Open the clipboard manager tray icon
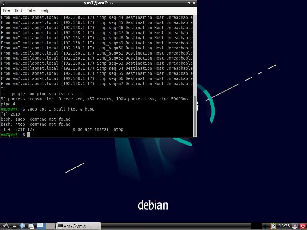The width and height of the screenshot is (307, 230). pos(273,226)
